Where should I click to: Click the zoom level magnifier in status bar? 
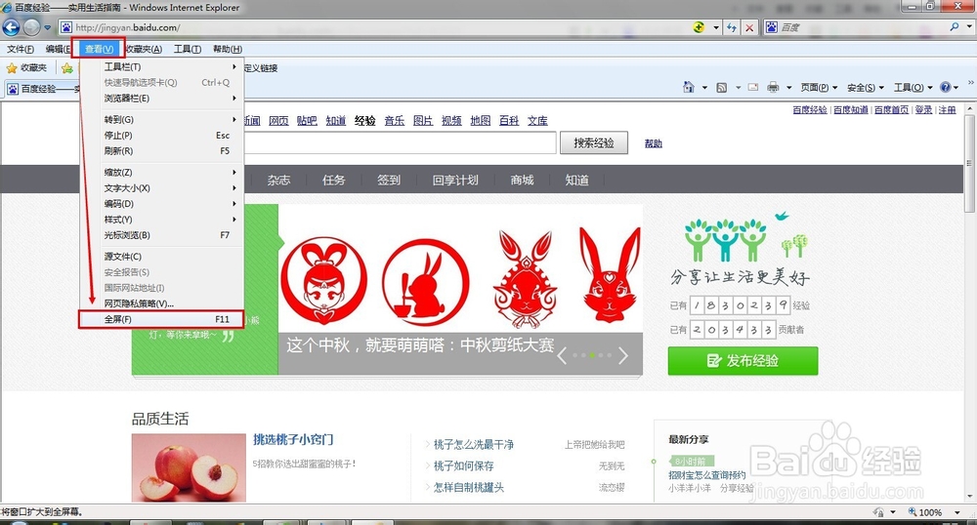[x=913, y=512]
